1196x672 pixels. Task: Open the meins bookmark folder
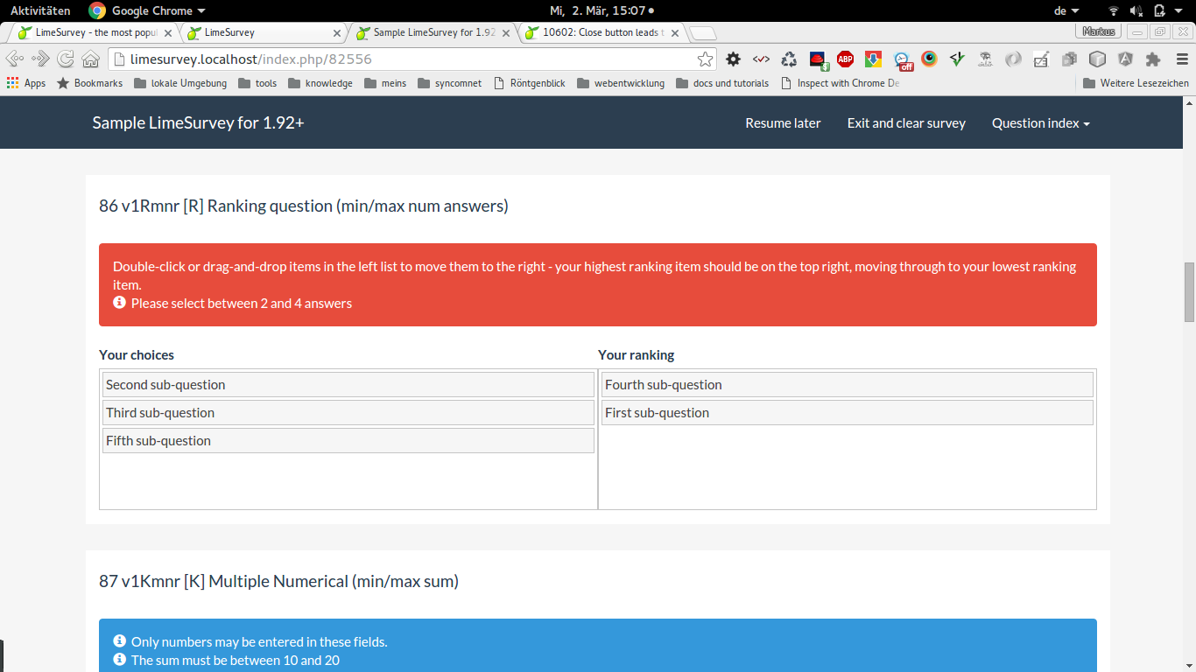[385, 83]
